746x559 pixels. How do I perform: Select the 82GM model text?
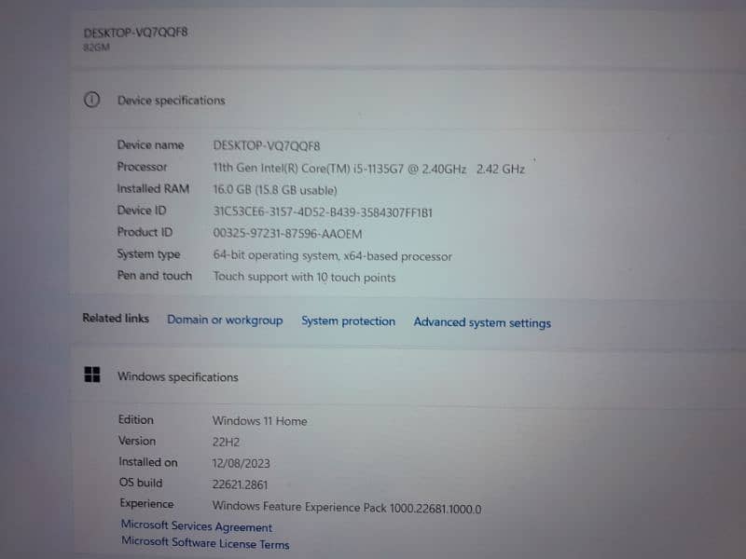[x=97, y=48]
